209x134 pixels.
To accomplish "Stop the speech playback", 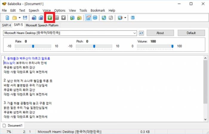I will click(x=63, y=18).
